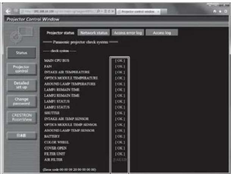Screen dimensions: 231x174
Task: Click the AROUND LAMP TEMPERATURE label
Action: tap(70, 84)
